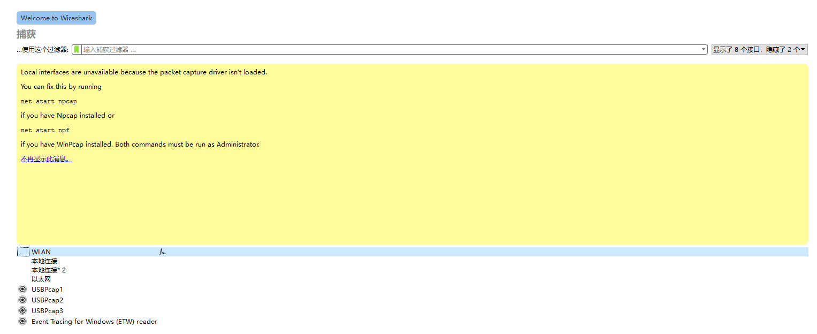
Task: Open the capture filter history dropdown arrow
Action: click(x=704, y=49)
